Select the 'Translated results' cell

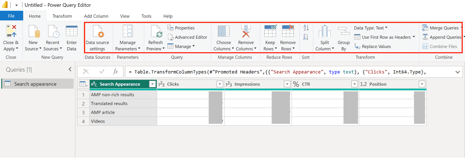coord(123,103)
